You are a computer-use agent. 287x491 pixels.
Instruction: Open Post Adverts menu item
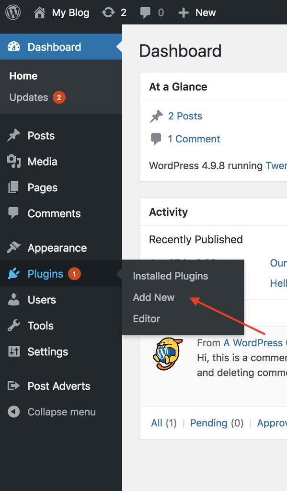tap(59, 386)
